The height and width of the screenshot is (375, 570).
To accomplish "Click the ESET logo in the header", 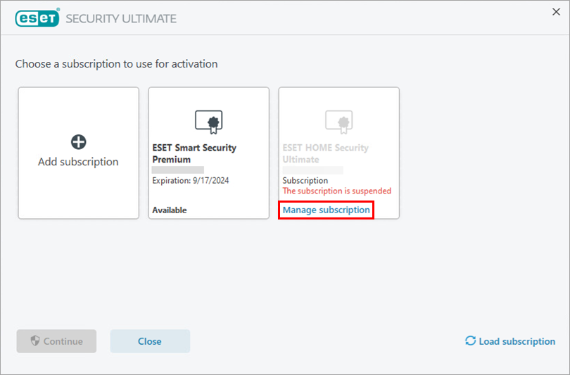I will pyautogui.click(x=37, y=18).
